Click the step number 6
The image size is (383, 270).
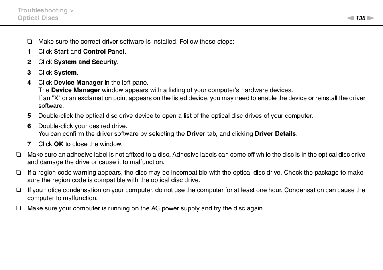29,126
